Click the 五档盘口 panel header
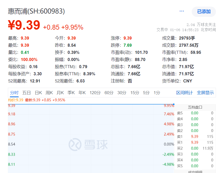 pos(195,107)
